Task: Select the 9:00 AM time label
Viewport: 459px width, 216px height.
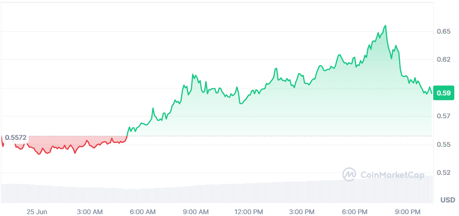Action: coord(196,211)
